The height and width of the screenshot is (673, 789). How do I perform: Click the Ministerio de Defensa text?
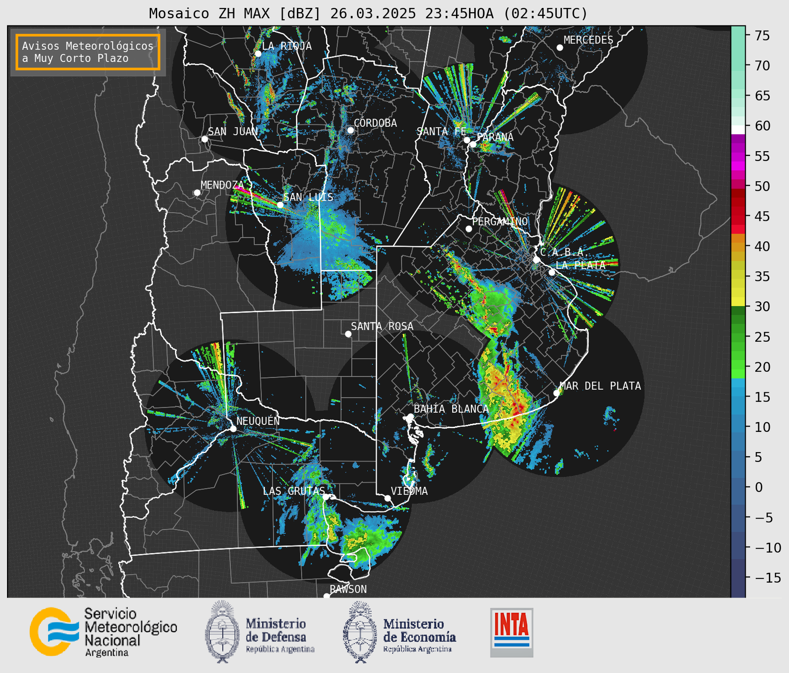[280, 636]
